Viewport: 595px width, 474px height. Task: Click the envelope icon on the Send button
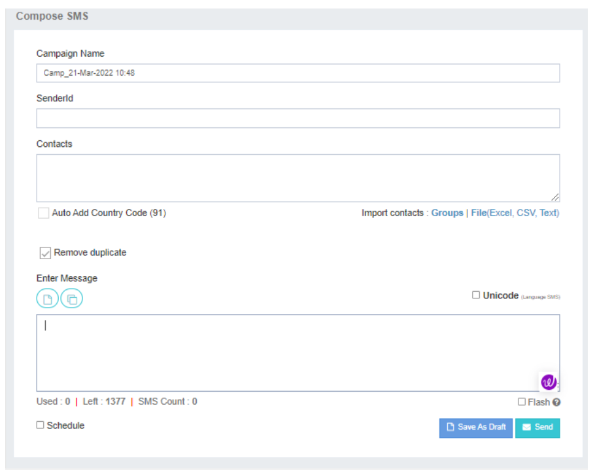(527, 428)
